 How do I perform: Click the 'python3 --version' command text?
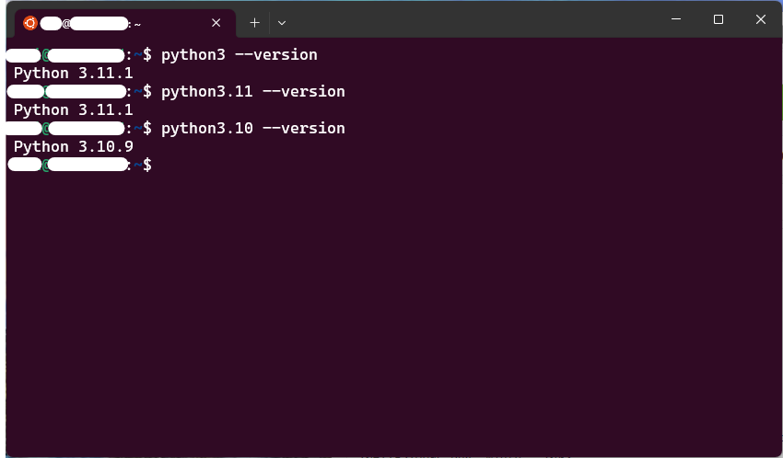[x=239, y=54]
